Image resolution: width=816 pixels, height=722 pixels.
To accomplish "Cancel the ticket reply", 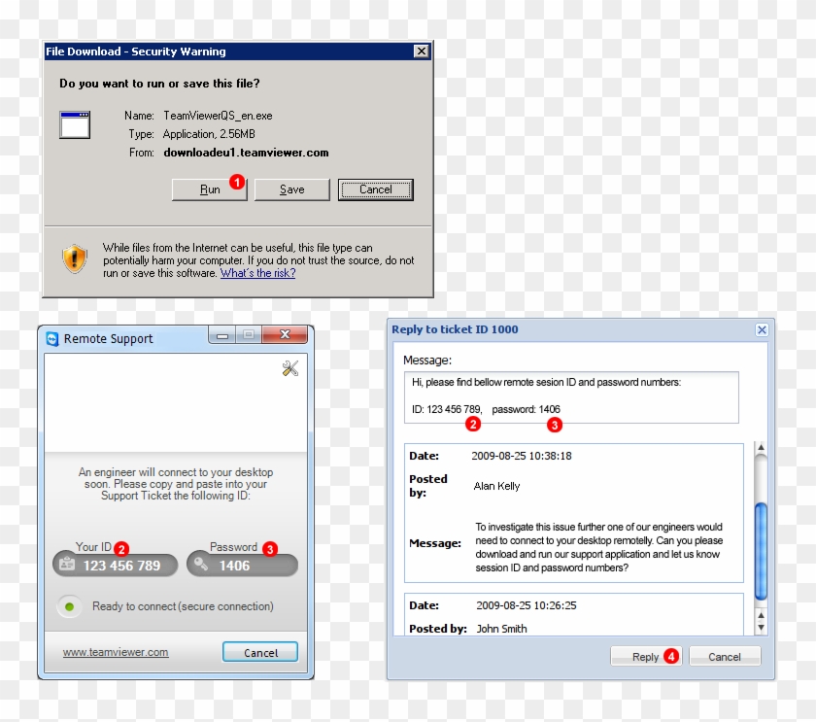I will tap(725, 656).
